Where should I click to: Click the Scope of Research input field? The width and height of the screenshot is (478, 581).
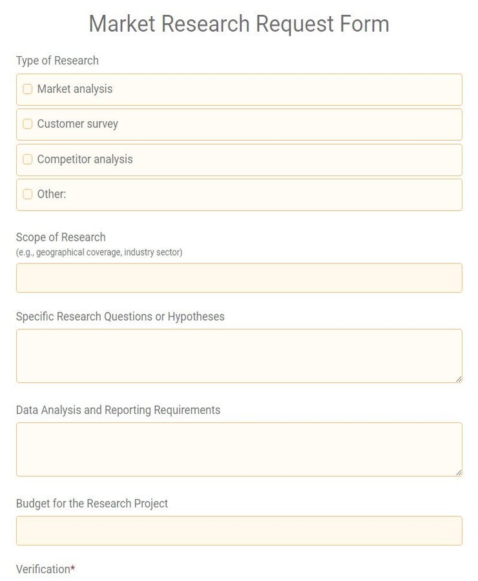(239, 278)
